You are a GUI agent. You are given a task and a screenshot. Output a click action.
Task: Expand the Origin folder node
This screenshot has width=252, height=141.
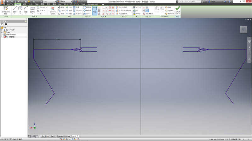coord(2,32)
